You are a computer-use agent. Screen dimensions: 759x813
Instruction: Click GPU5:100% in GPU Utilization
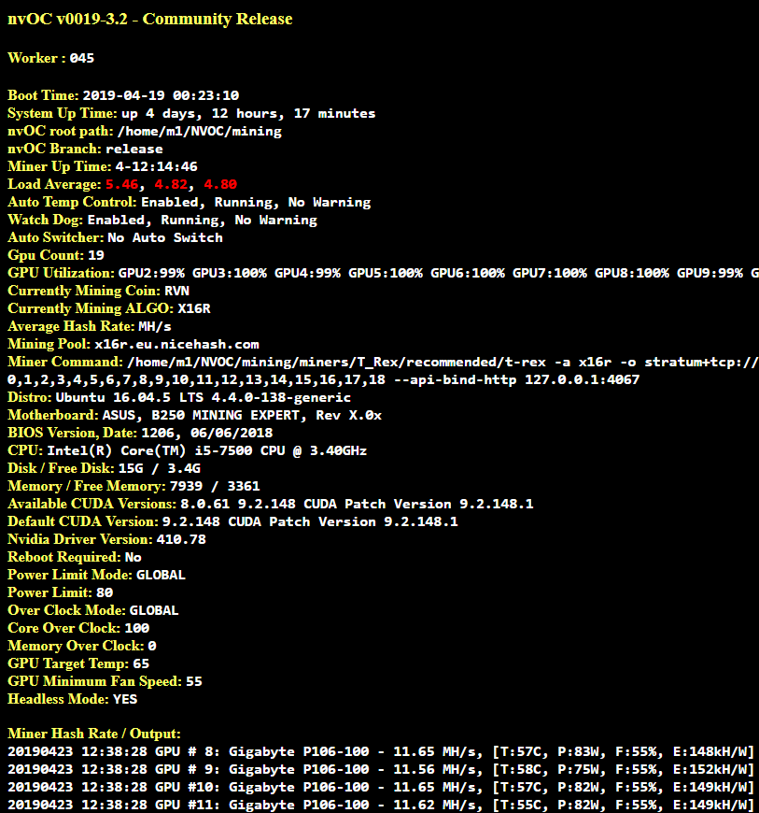(x=385, y=273)
